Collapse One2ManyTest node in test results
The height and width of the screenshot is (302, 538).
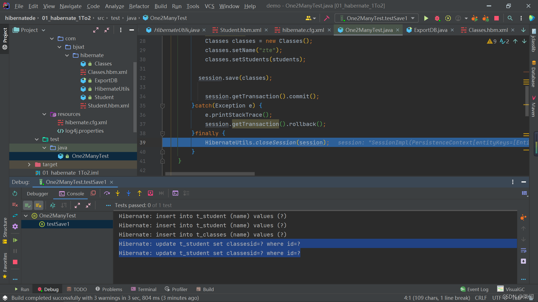(26, 216)
